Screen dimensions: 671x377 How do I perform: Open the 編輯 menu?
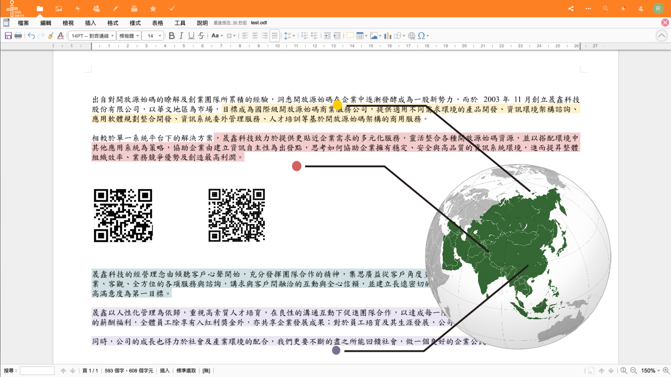click(x=46, y=23)
